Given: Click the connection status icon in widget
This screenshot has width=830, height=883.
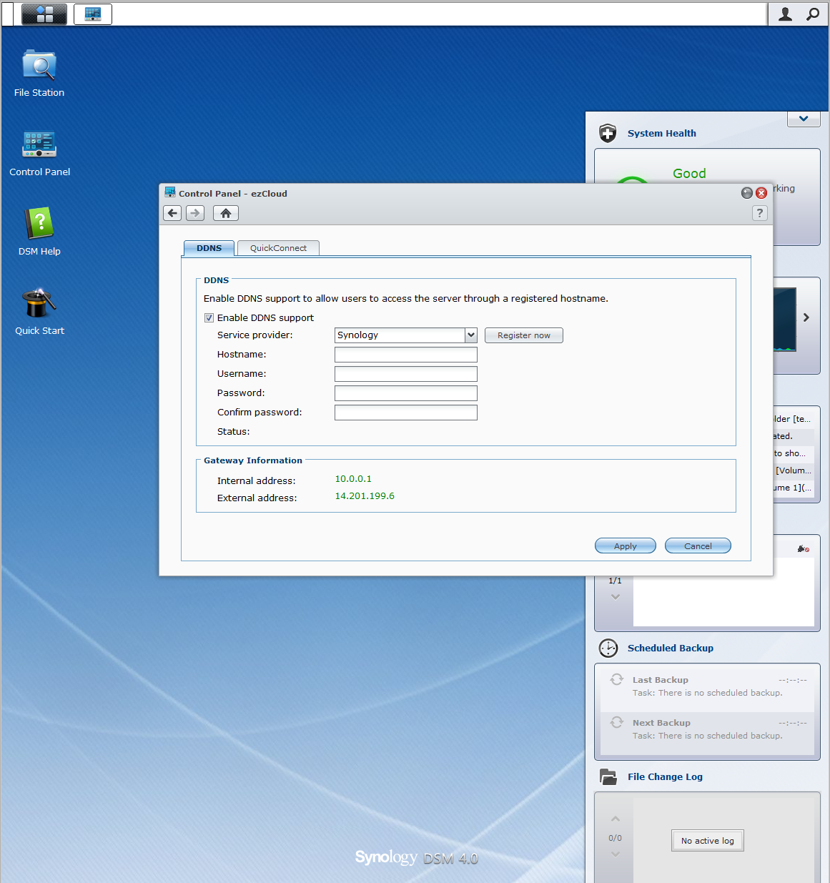Looking at the screenshot, I should (x=804, y=548).
